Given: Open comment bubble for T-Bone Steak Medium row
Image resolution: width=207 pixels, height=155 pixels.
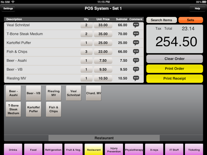Looking at the screenshot, I should click(136, 34).
